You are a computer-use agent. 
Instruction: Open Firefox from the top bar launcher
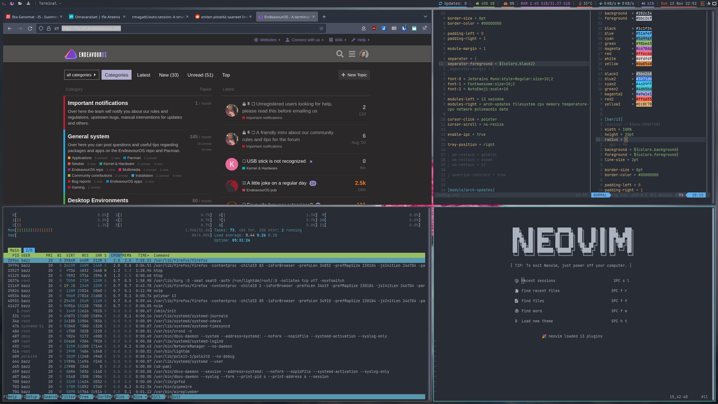pyautogui.click(x=12, y=3)
